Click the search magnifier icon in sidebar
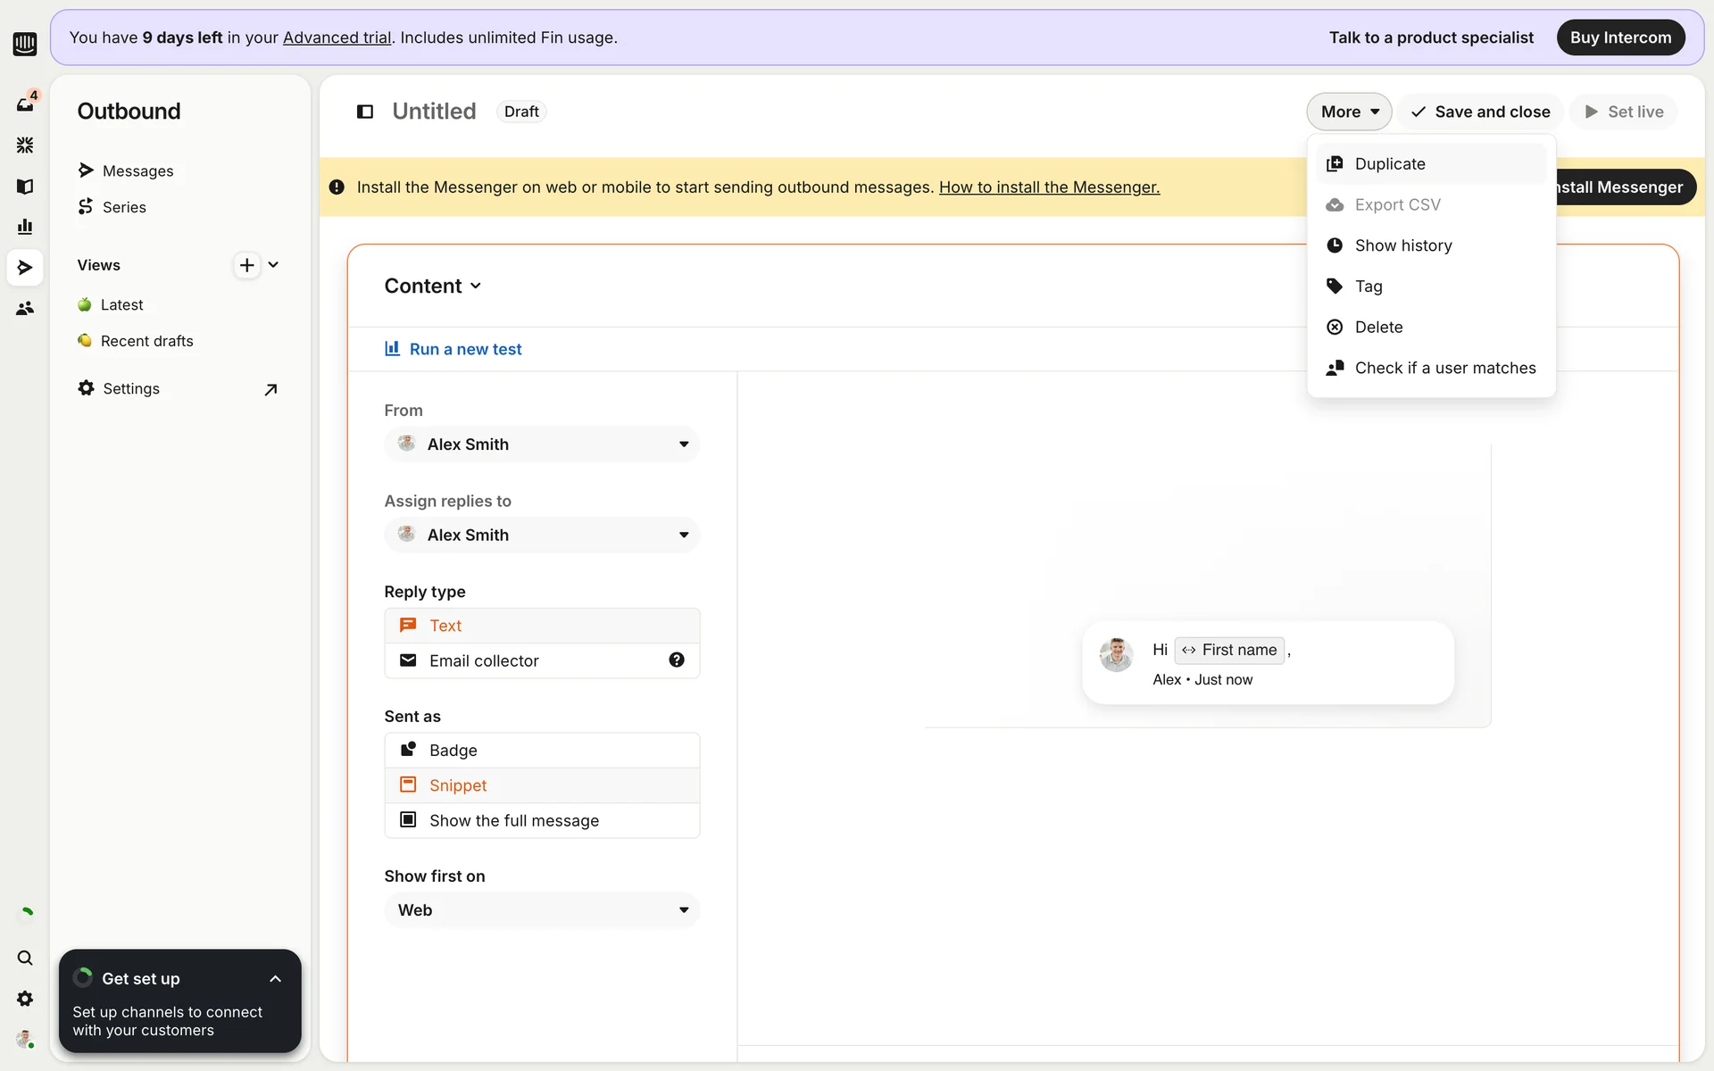Screen dimensions: 1714x1071 tap(25, 958)
